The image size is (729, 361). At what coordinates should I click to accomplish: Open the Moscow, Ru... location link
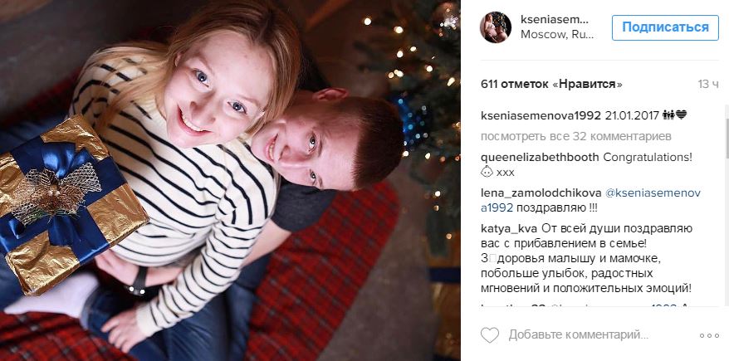coord(557,35)
